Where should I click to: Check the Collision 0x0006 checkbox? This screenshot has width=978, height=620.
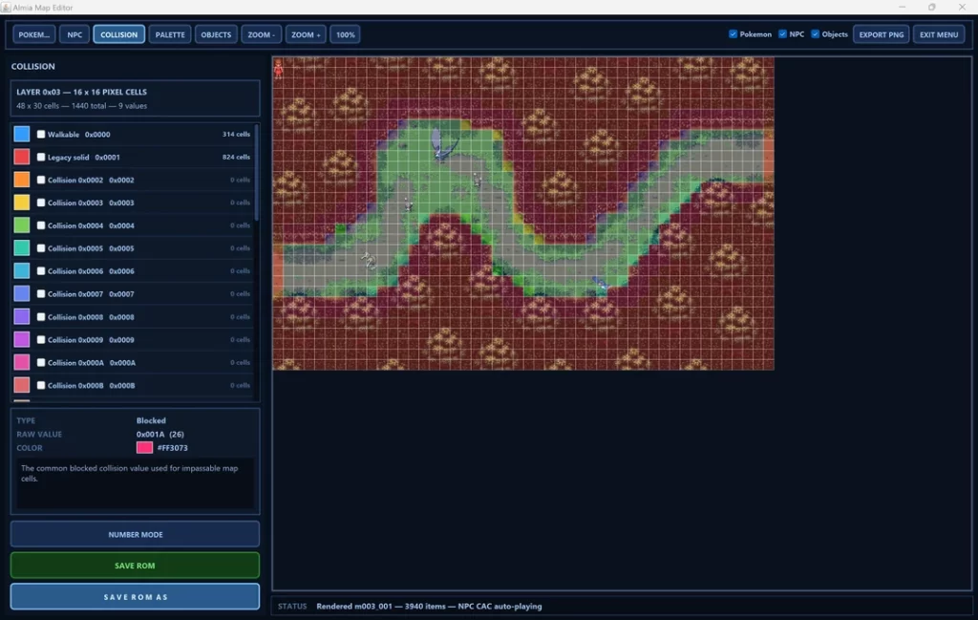click(41, 270)
